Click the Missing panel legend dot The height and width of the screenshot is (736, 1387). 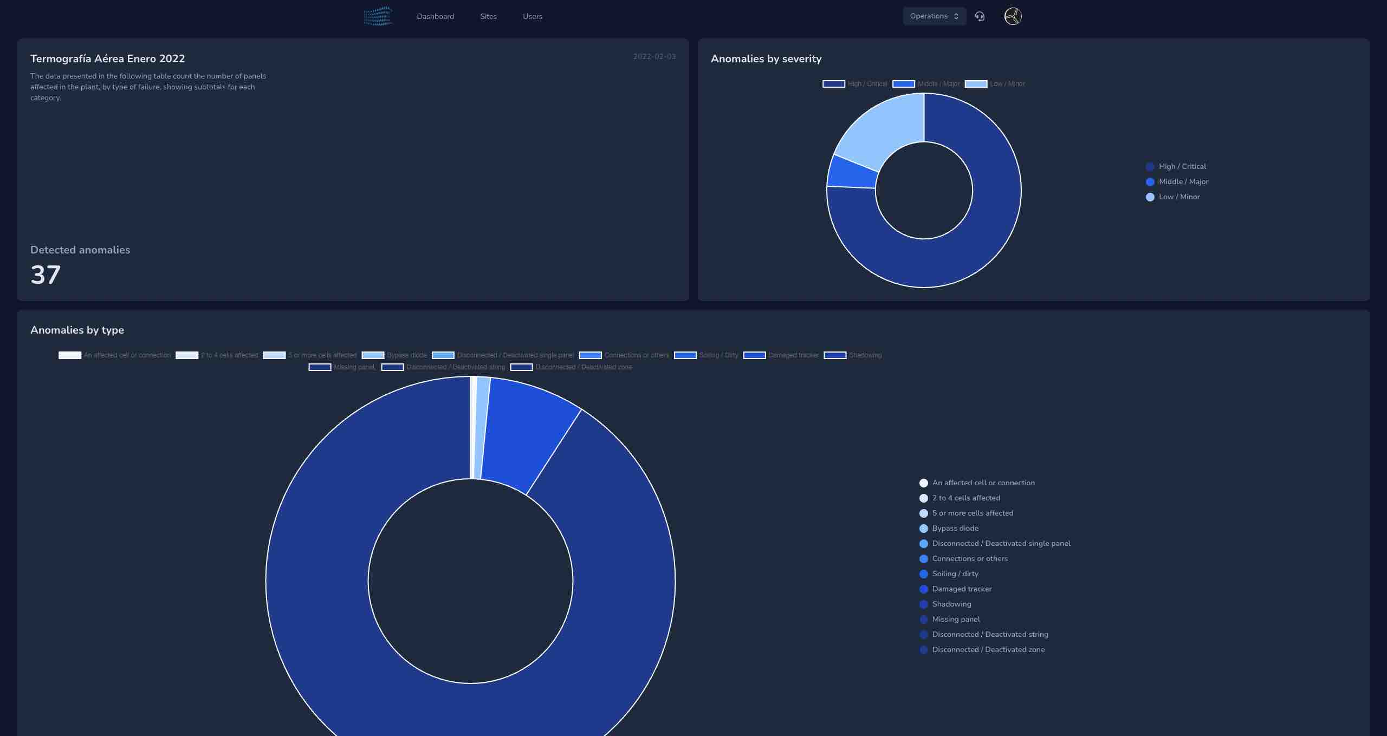923,620
